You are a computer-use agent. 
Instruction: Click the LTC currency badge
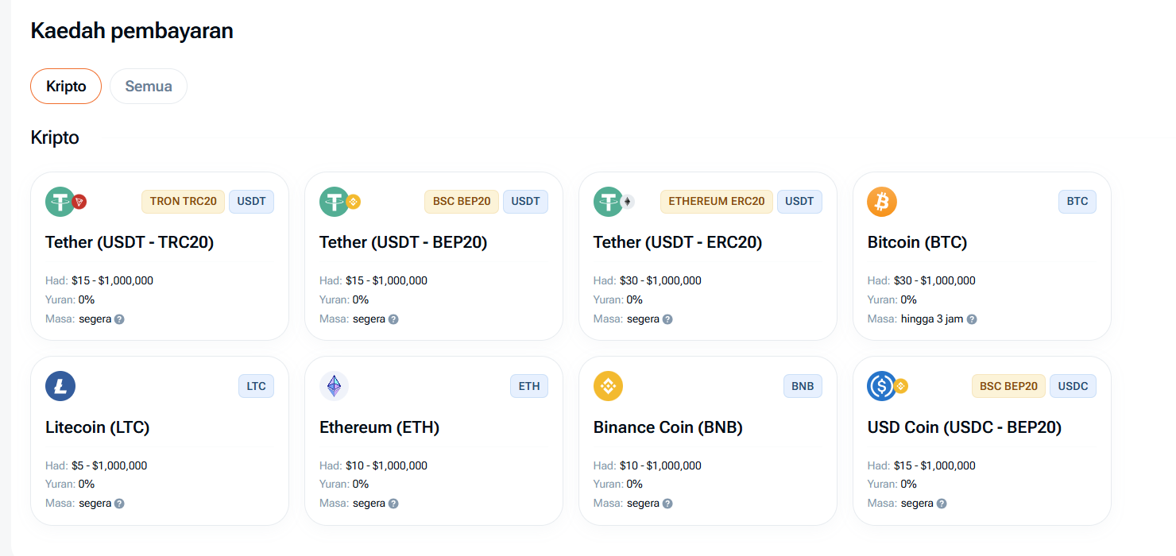[256, 386]
